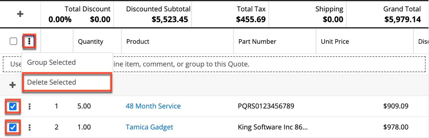Image resolution: width=429 pixels, height=138 pixels.
Task: Open the mass actions three-dot menu in header
Action: 29,42
